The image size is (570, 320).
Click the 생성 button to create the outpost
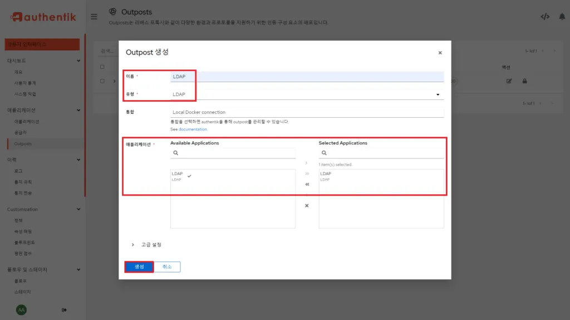[139, 267]
